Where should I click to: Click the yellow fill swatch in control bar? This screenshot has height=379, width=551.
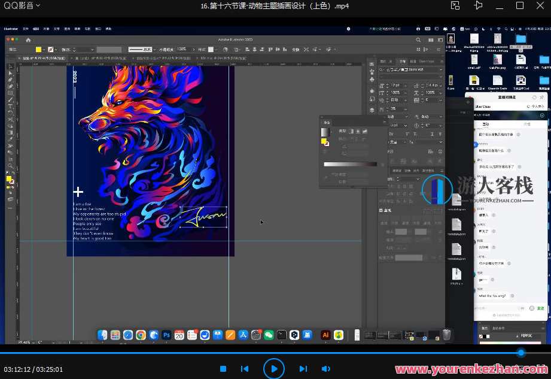pyautogui.click(x=38, y=49)
